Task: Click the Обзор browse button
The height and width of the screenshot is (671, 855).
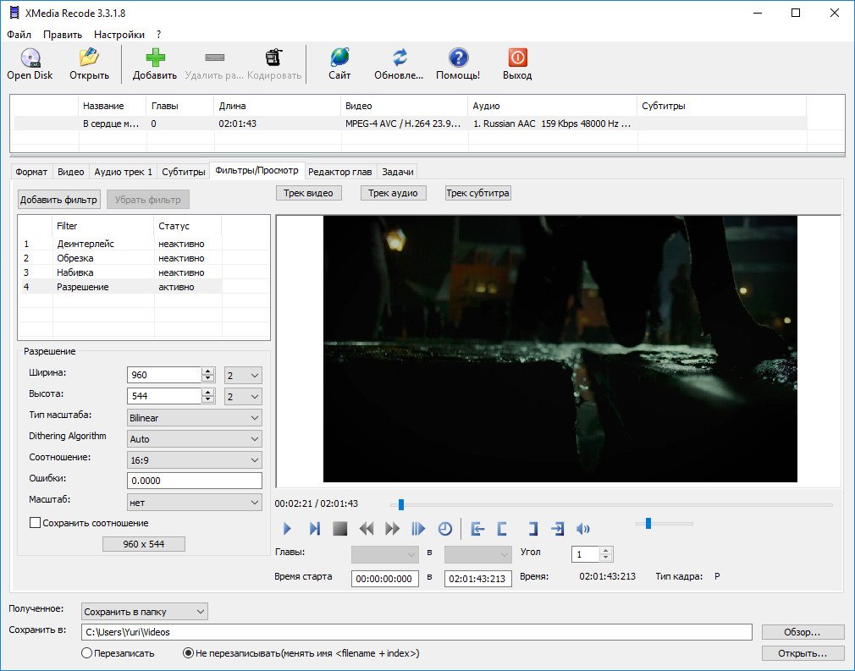Action: [802, 632]
